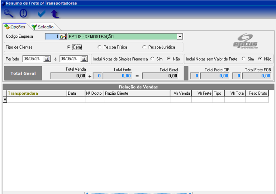
Task: Sort by the Transportadora column header
Action: (37, 93)
